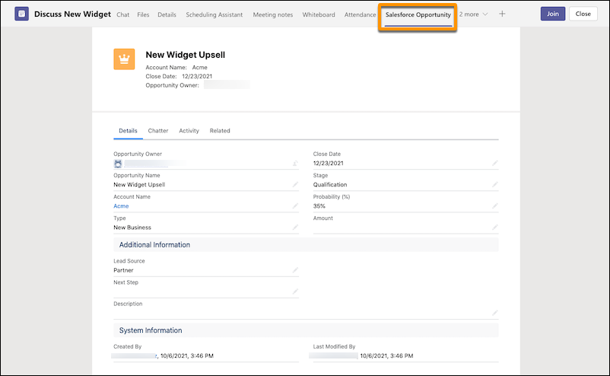Click the Partner lead source value
The image size is (610, 376).
[x=123, y=270]
